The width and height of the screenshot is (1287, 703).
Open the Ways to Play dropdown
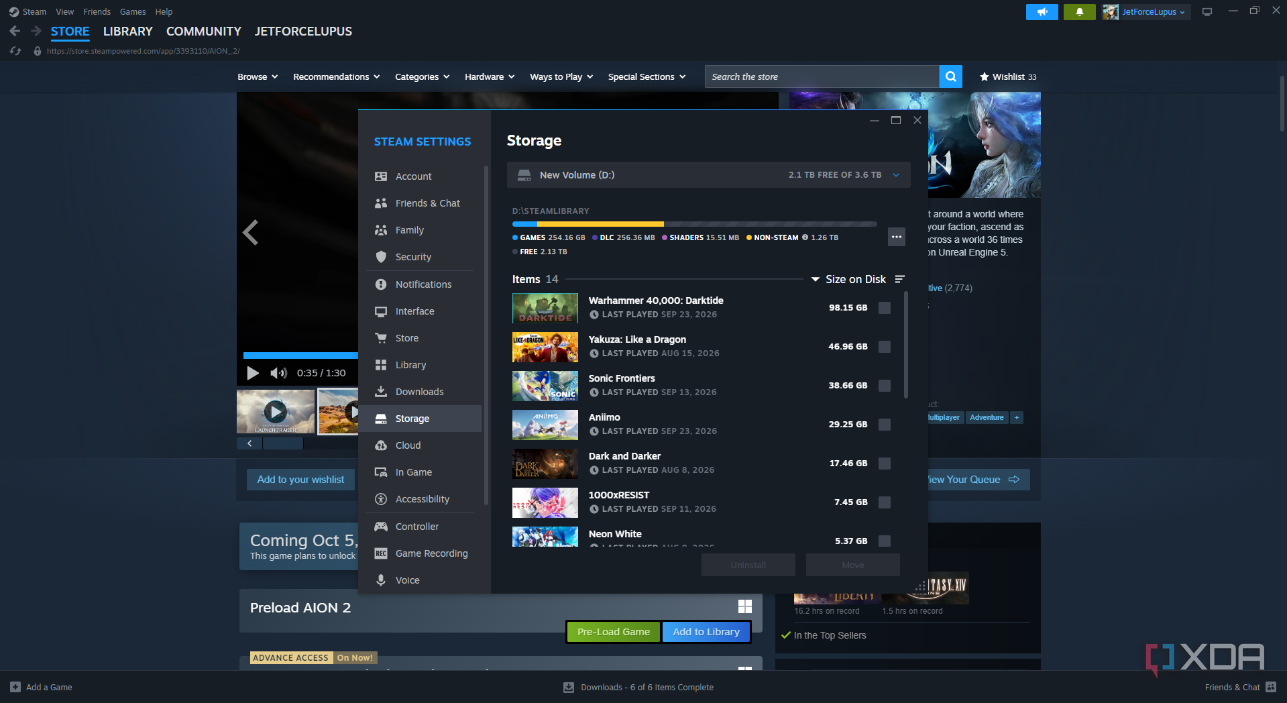(x=561, y=76)
